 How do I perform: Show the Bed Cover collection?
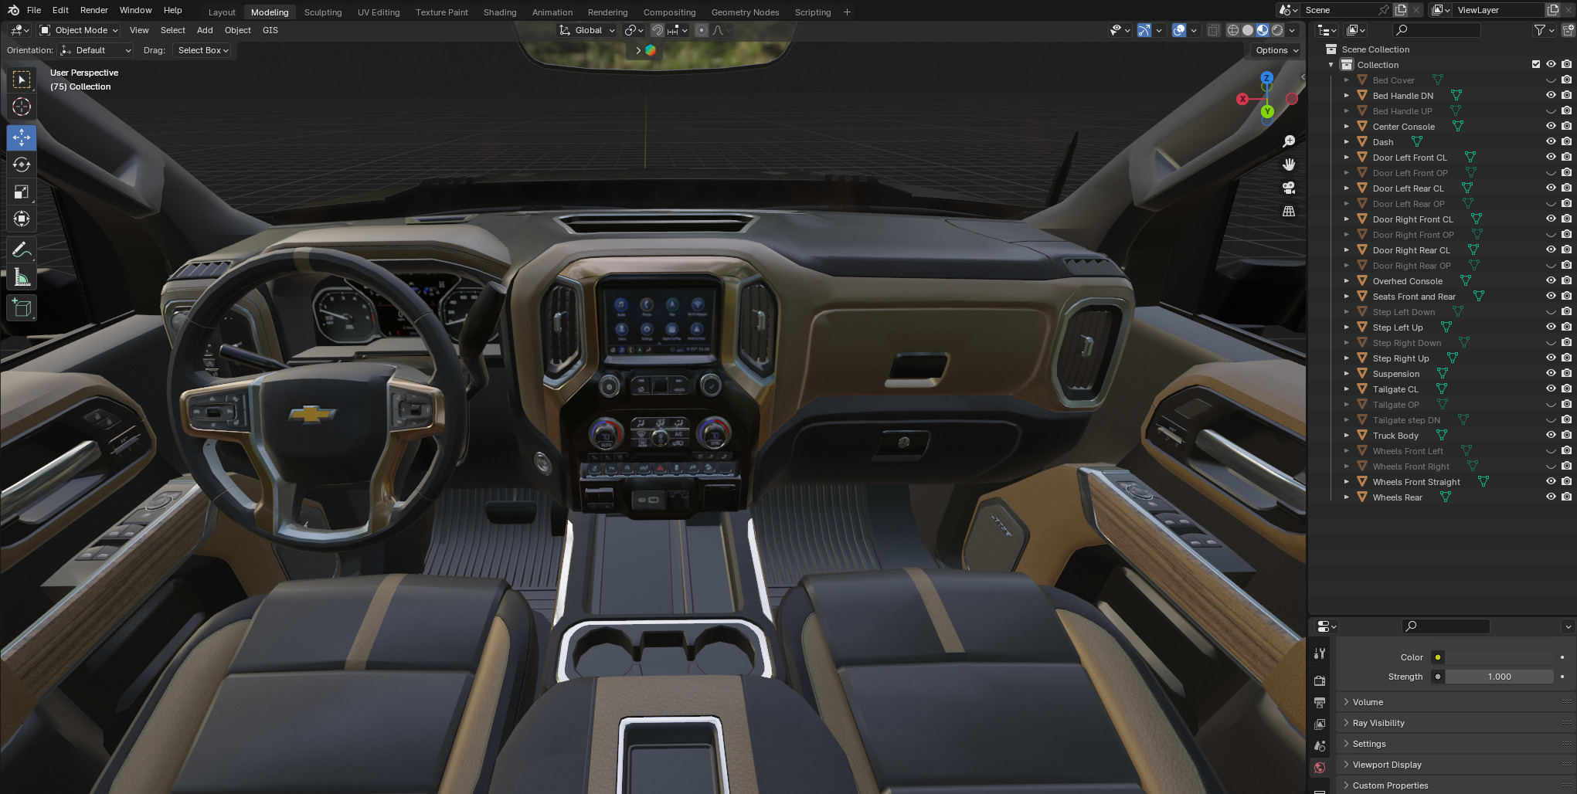(x=1551, y=80)
